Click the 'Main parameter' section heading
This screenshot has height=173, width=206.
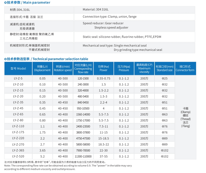click(27, 3)
